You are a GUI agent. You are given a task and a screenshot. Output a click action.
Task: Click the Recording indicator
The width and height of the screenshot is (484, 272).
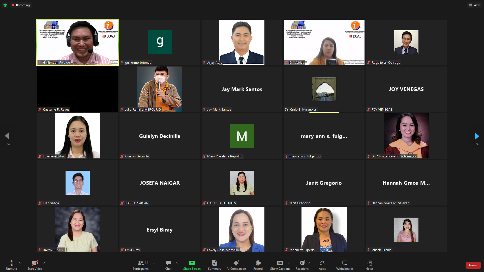click(x=21, y=5)
